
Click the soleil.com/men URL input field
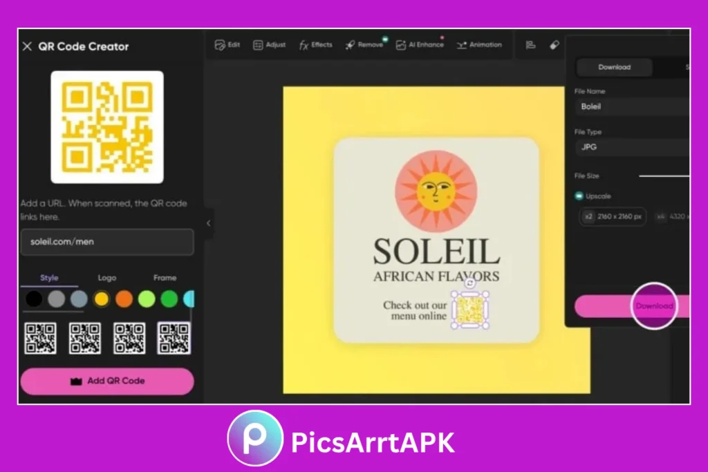[107, 242]
